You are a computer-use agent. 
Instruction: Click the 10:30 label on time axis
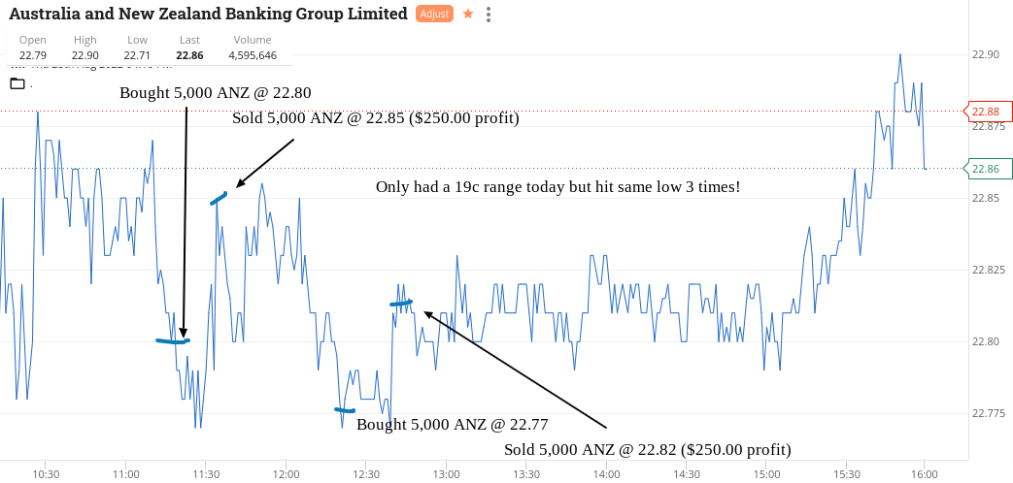(x=46, y=474)
